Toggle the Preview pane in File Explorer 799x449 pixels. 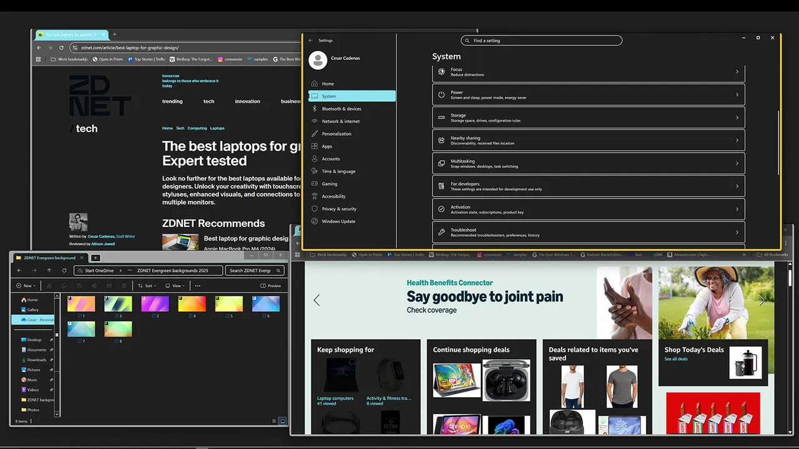(x=271, y=286)
